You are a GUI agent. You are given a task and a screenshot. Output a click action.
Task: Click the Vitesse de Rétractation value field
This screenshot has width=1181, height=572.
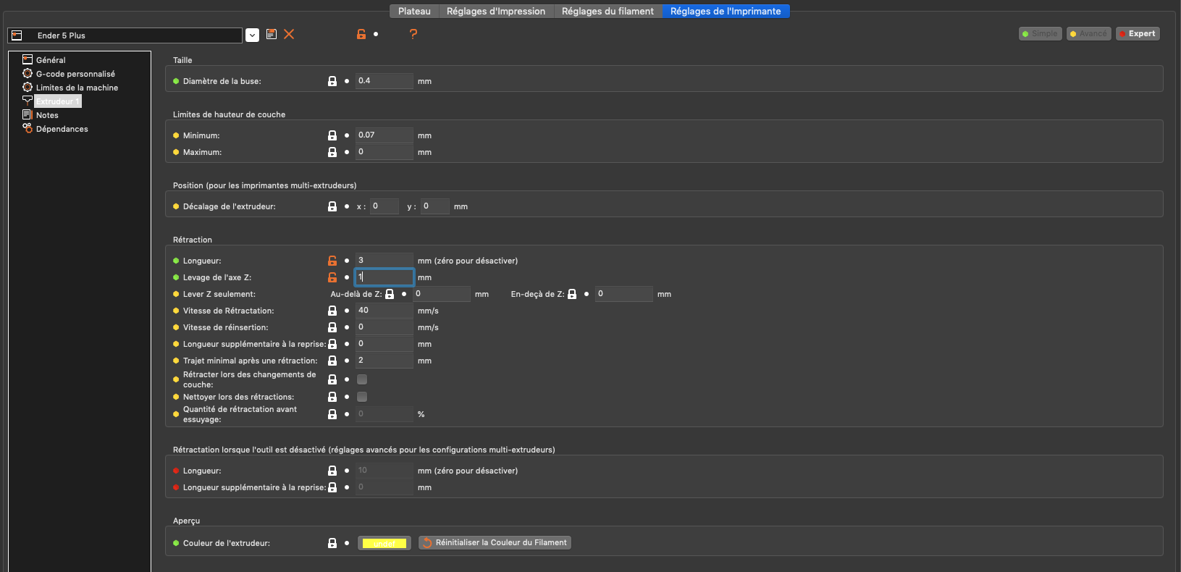tap(384, 311)
